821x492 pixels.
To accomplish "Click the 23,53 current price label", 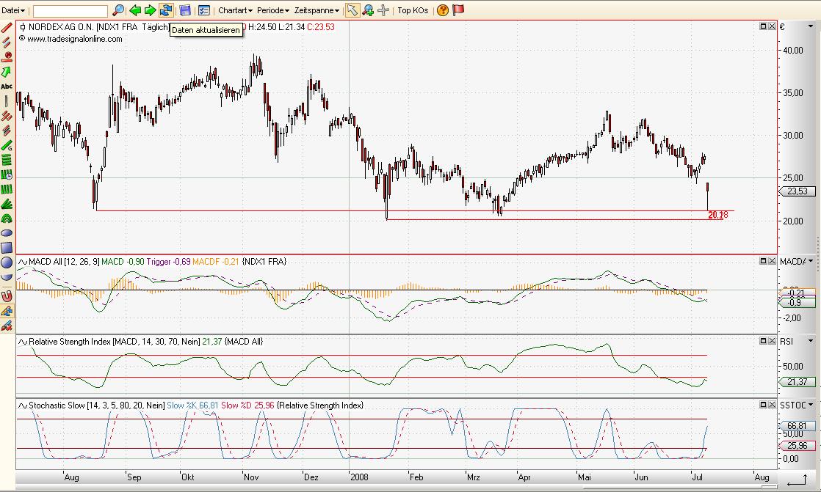I will pyautogui.click(x=797, y=191).
